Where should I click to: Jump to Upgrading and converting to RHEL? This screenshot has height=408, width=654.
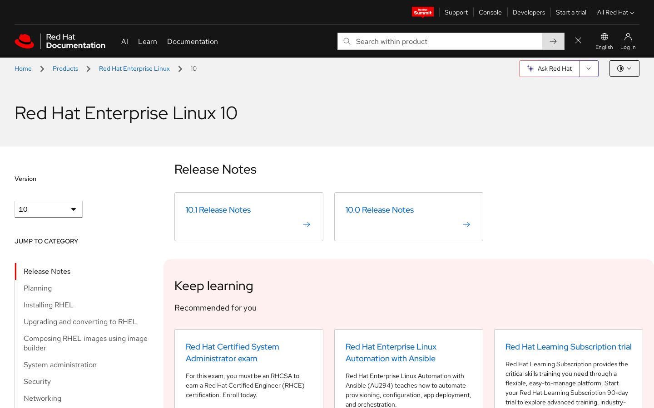[80, 321]
